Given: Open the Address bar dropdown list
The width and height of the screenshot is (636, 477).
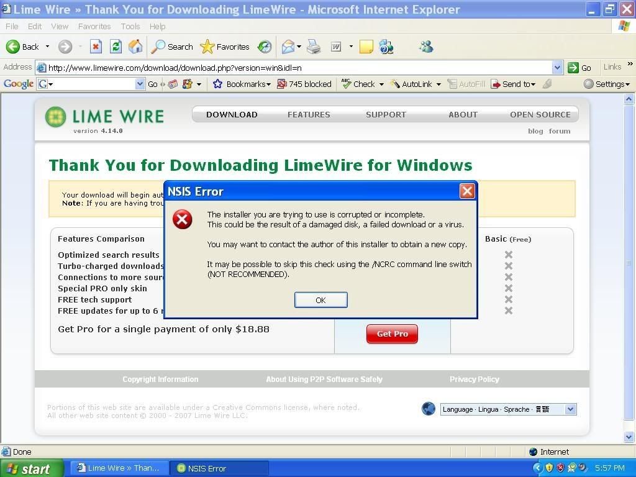Looking at the screenshot, I should click(x=558, y=68).
